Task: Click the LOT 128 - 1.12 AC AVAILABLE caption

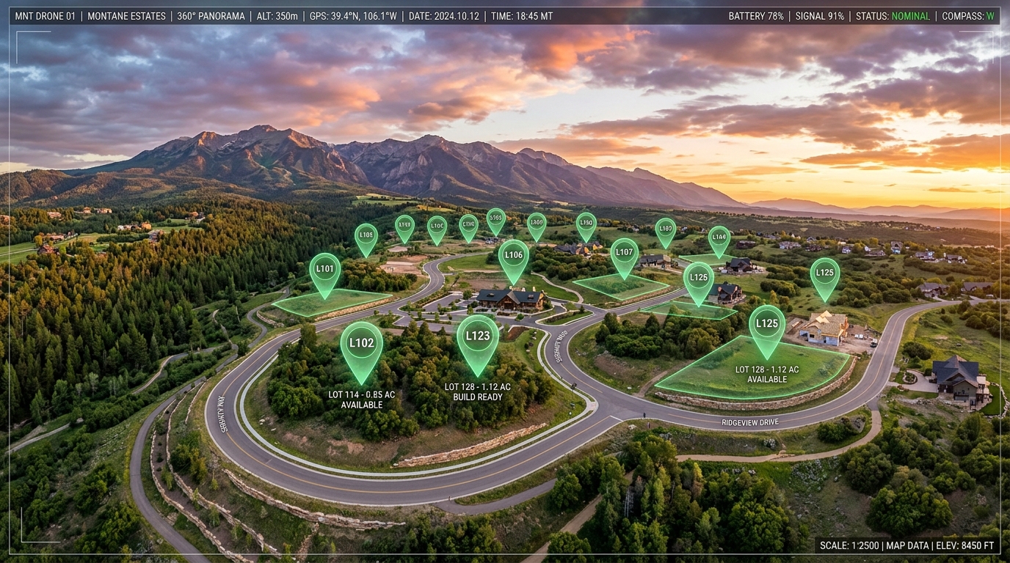Action: pyautogui.click(x=767, y=374)
